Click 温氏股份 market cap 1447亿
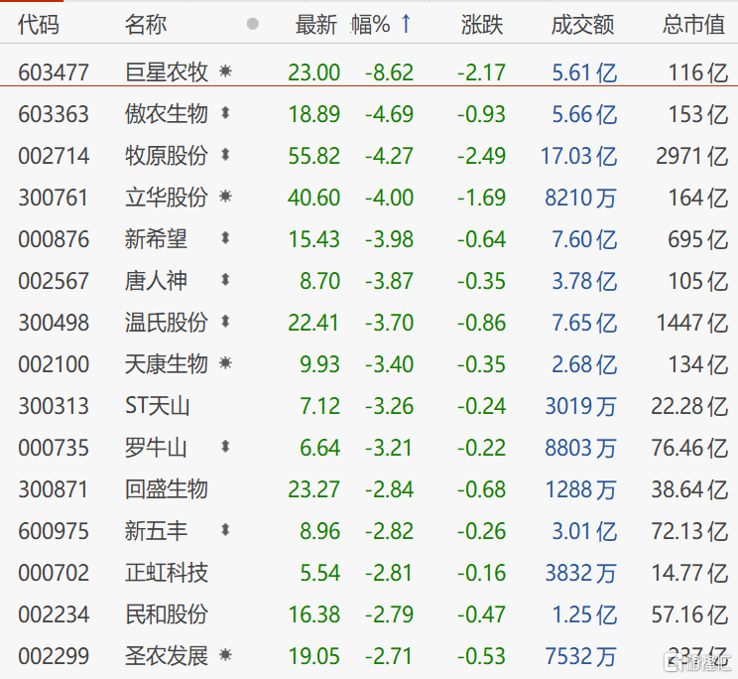Screen dimensions: 738x679 click(x=692, y=323)
